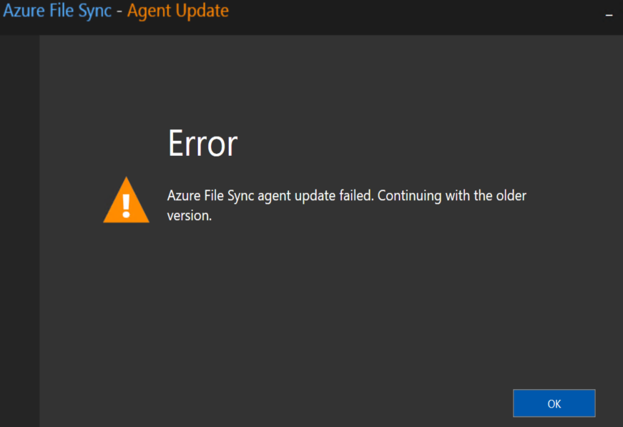Click the orange 'Agent Update' title text

point(177,11)
